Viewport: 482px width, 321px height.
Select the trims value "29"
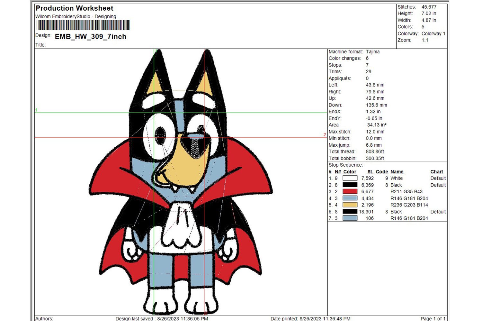tap(369, 72)
